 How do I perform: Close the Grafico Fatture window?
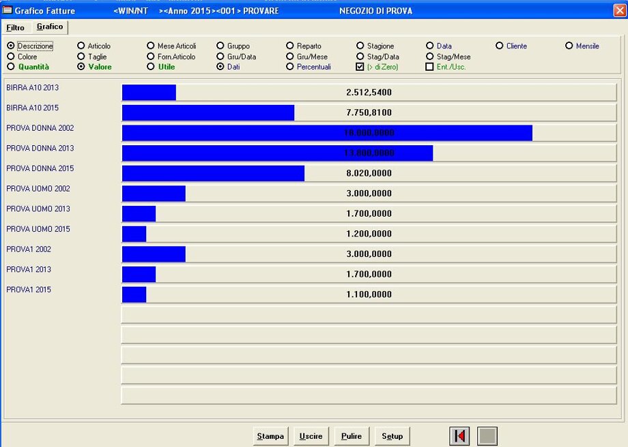coord(618,11)
